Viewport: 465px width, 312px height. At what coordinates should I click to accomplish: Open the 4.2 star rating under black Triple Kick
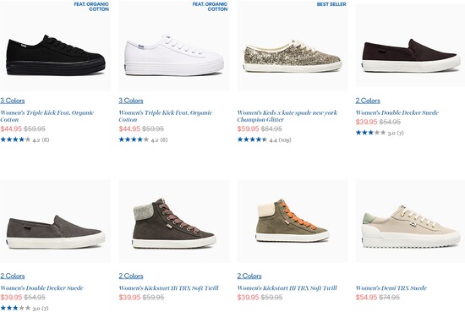(x=25, y=140)
